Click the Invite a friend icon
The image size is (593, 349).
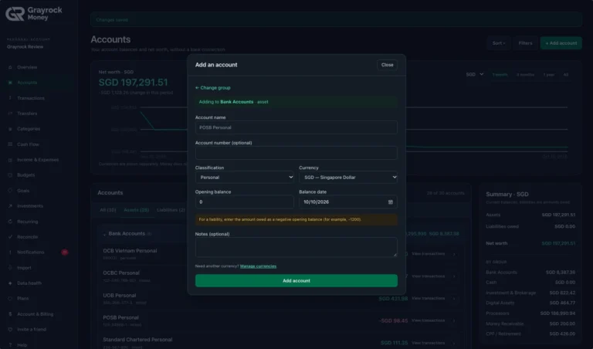coord(10,330)
